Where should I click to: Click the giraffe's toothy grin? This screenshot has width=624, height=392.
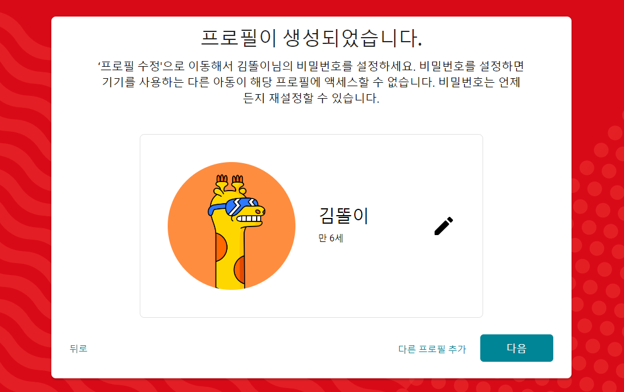pos(249,219)
